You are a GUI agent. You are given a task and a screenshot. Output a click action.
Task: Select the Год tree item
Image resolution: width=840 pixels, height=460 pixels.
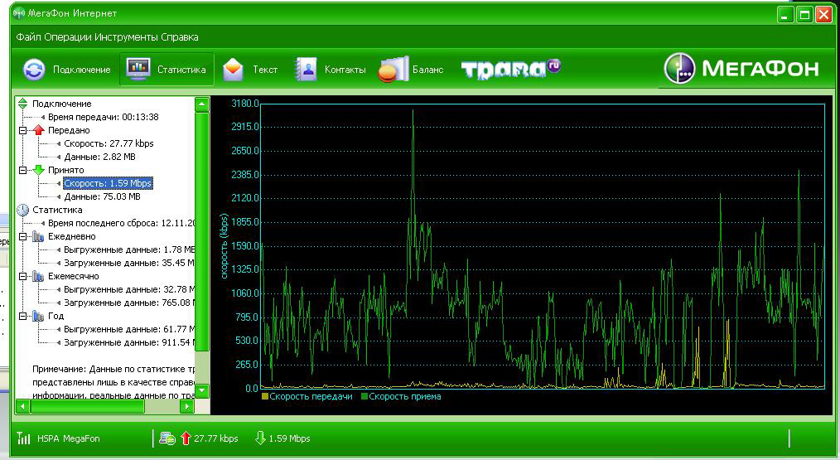click(x=56, y=317)
